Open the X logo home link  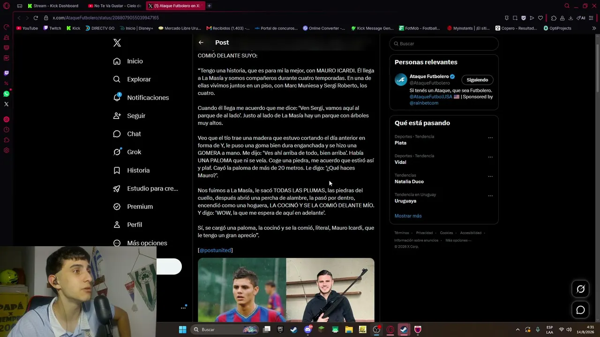click(117, 43)
